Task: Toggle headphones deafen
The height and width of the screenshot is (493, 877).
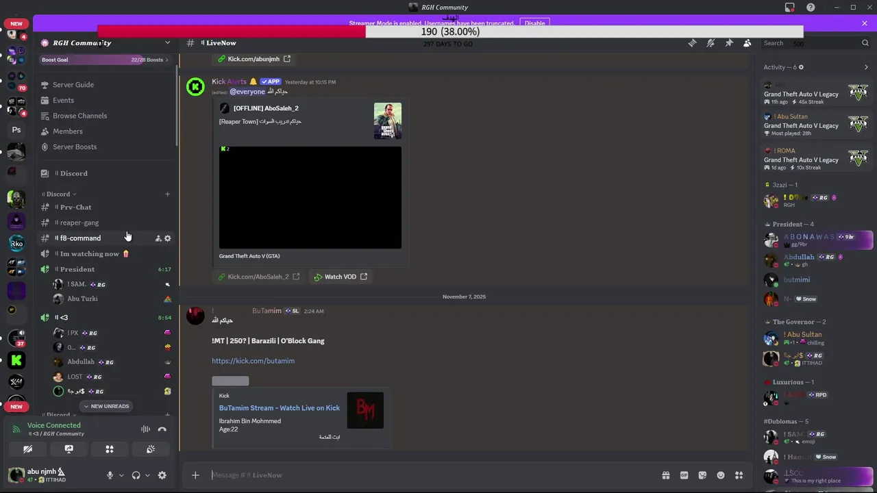Action: [136, 475]
